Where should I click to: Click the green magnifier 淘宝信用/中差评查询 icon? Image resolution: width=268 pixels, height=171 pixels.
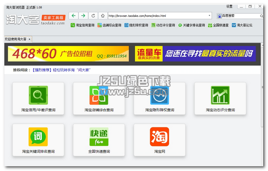click(x=38, y=95)
